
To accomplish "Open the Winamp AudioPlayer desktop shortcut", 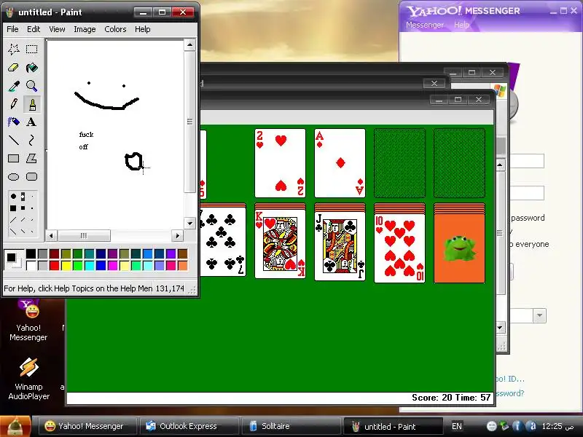I will 28,379.
